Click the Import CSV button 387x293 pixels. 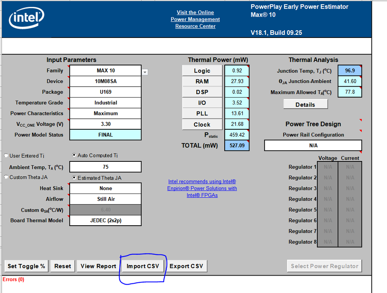(x=143, y=266)
